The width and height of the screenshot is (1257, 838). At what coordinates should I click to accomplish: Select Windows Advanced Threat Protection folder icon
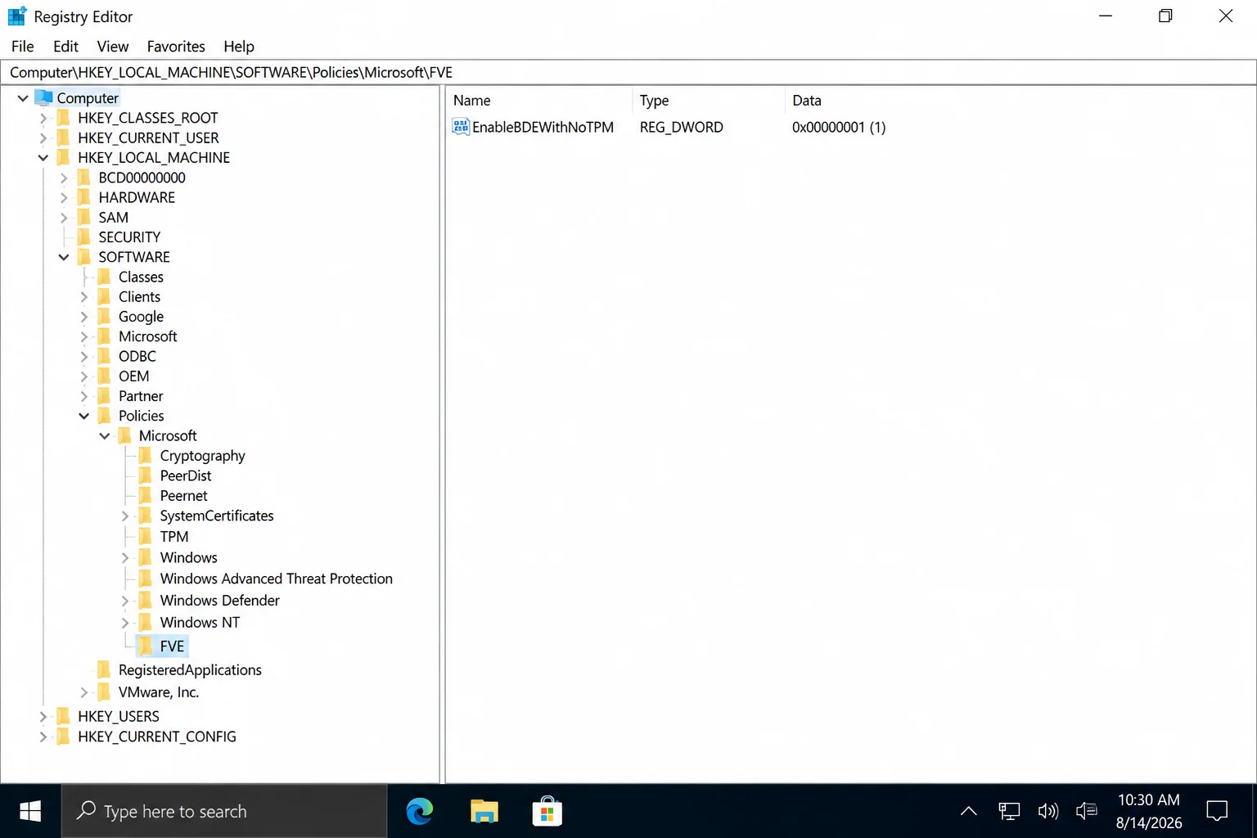pos(145,579)
